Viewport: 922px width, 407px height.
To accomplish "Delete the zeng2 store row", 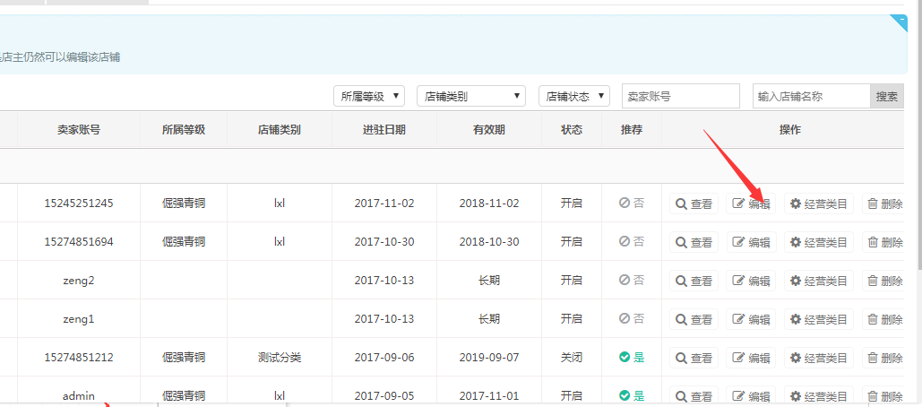I will (x=883, y=281).
